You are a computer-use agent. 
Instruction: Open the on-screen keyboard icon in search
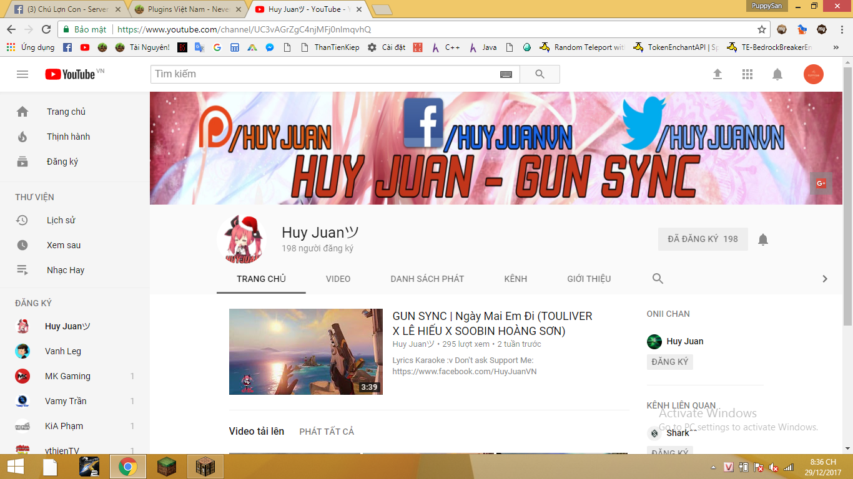506,74
